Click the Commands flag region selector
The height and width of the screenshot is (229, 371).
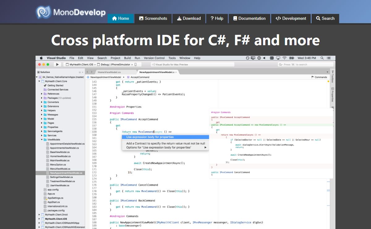tap(319, 77)
